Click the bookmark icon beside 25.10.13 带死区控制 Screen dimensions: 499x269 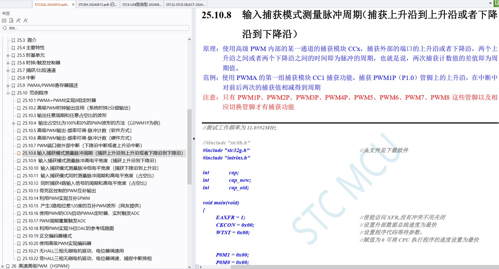[19, 191]
